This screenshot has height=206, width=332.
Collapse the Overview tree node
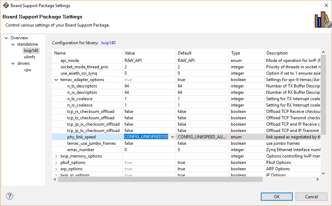click(6, 38)
